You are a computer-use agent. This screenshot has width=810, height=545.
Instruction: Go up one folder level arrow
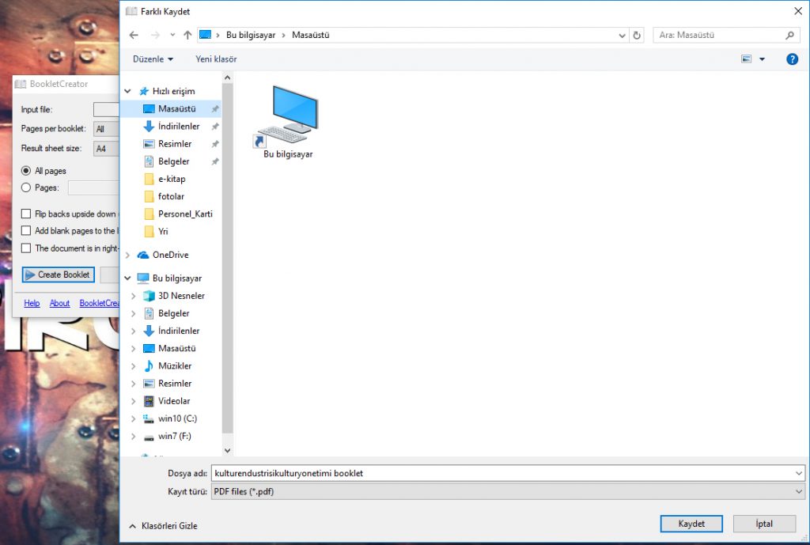pyautogui.click(x=187, y=35)
